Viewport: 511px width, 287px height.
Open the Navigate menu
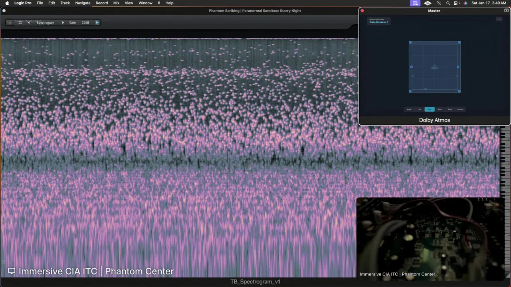pyautogui.click(x=83, y=3)
